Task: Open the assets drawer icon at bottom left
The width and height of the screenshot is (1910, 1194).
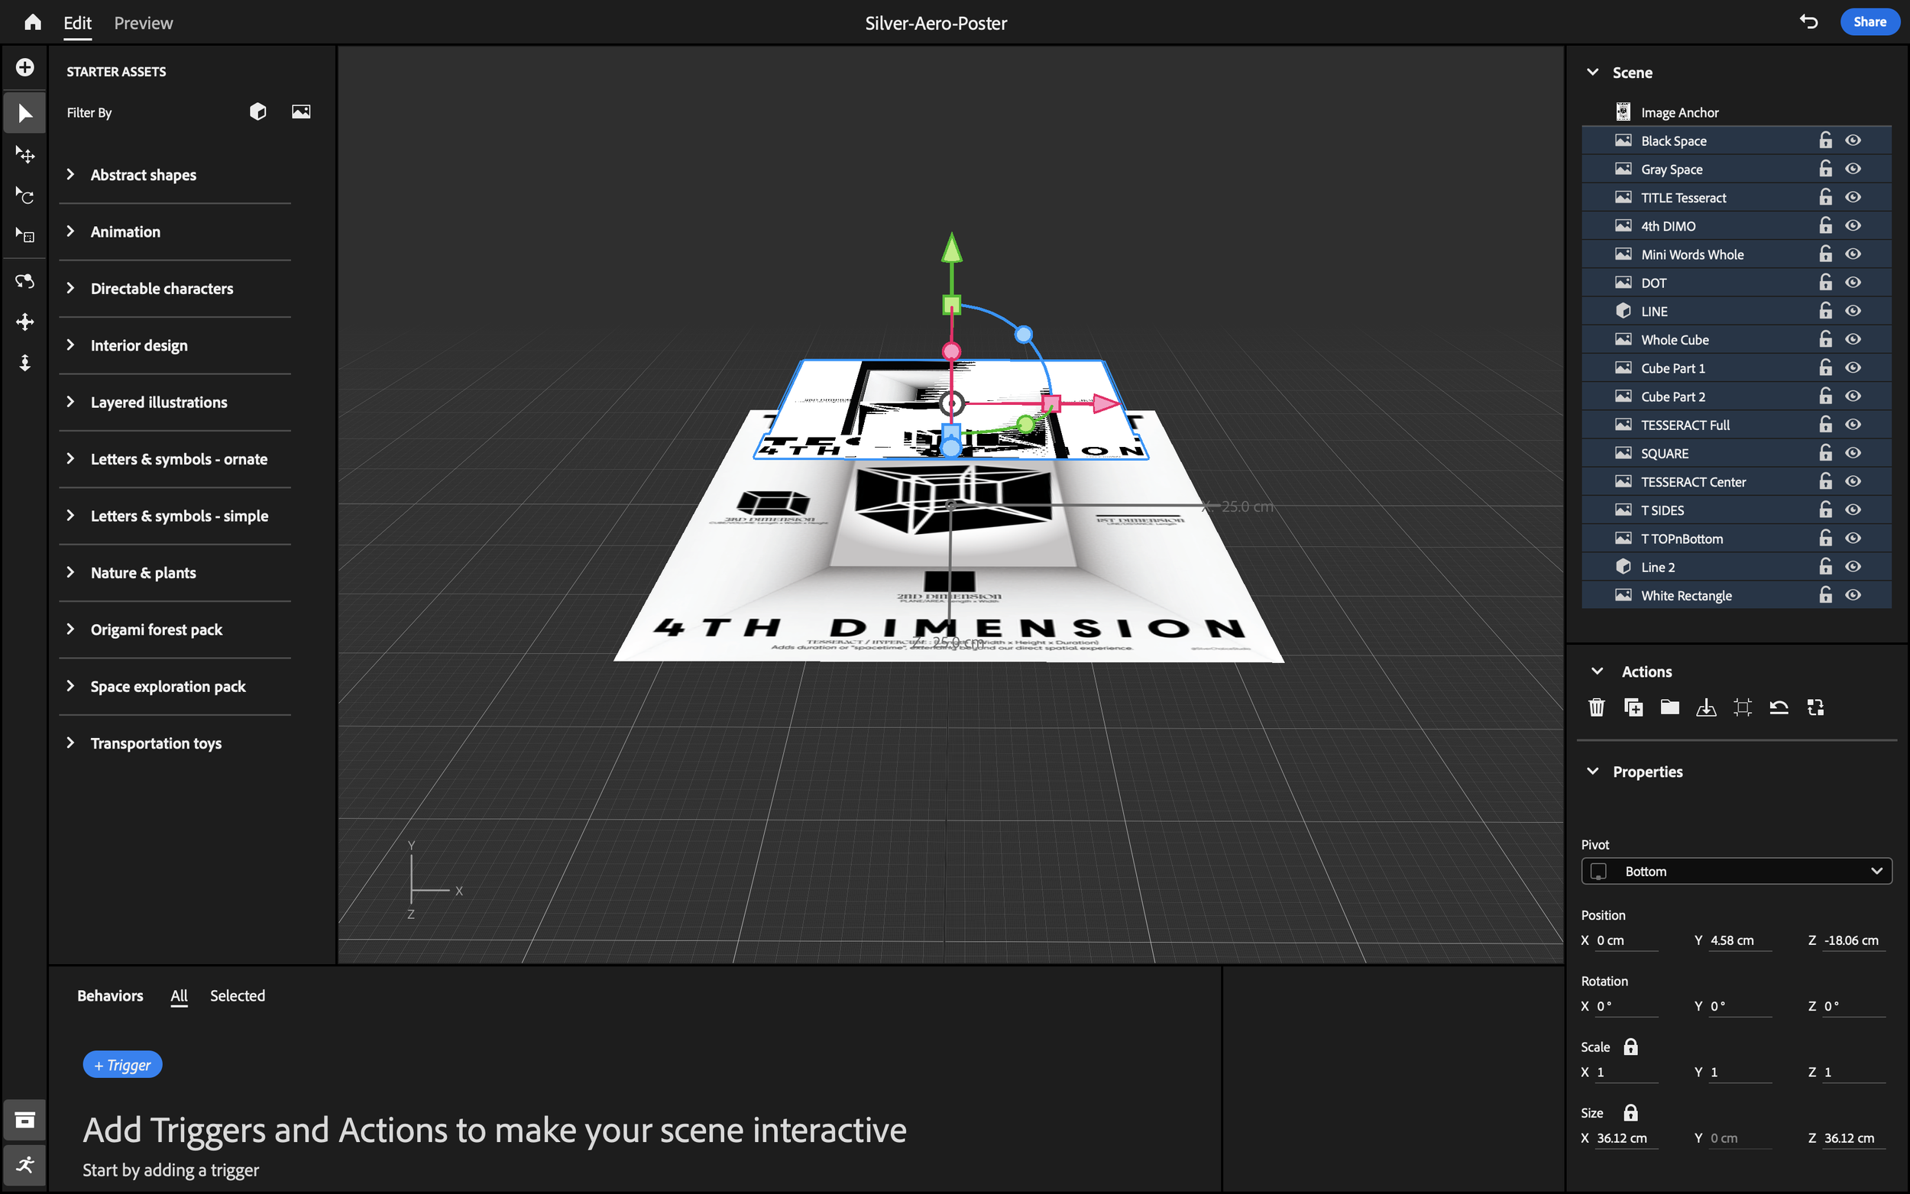Action: [x=24, y=1120]
